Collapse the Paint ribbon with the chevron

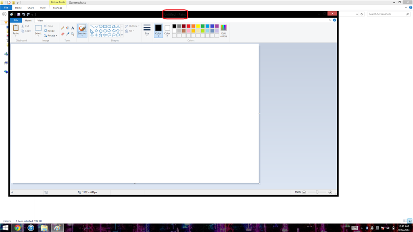click(330, 20)
